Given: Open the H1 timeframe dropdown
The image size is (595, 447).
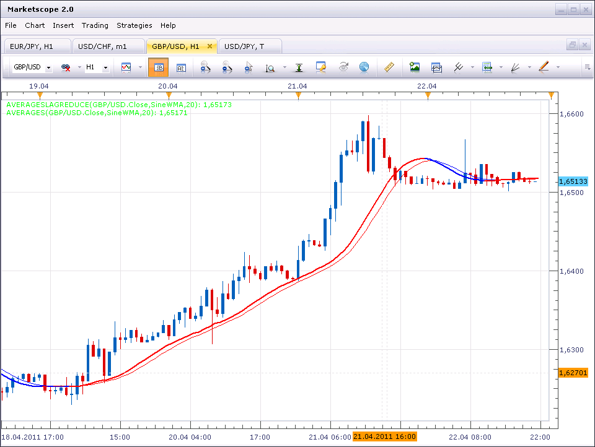Looking at the screenshot, I should coord(105,68).
